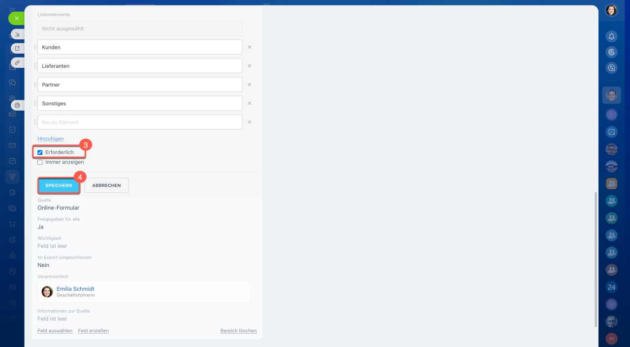The width and height of the screenshot is (630, 347).
Task: Click the Feld erstellen link
Action: (93, 331)
